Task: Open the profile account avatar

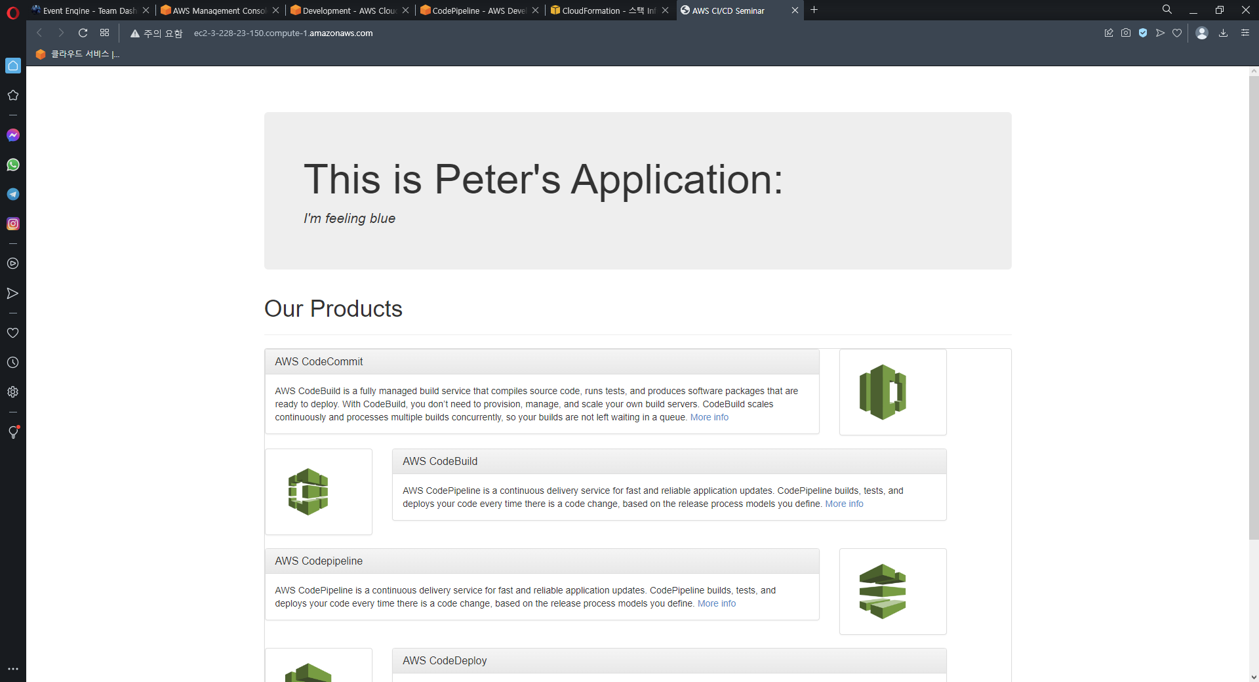Action: [x=1202, y=33]
